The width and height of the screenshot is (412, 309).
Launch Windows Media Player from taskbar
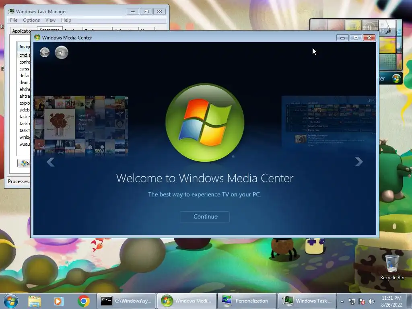[58, 301]
